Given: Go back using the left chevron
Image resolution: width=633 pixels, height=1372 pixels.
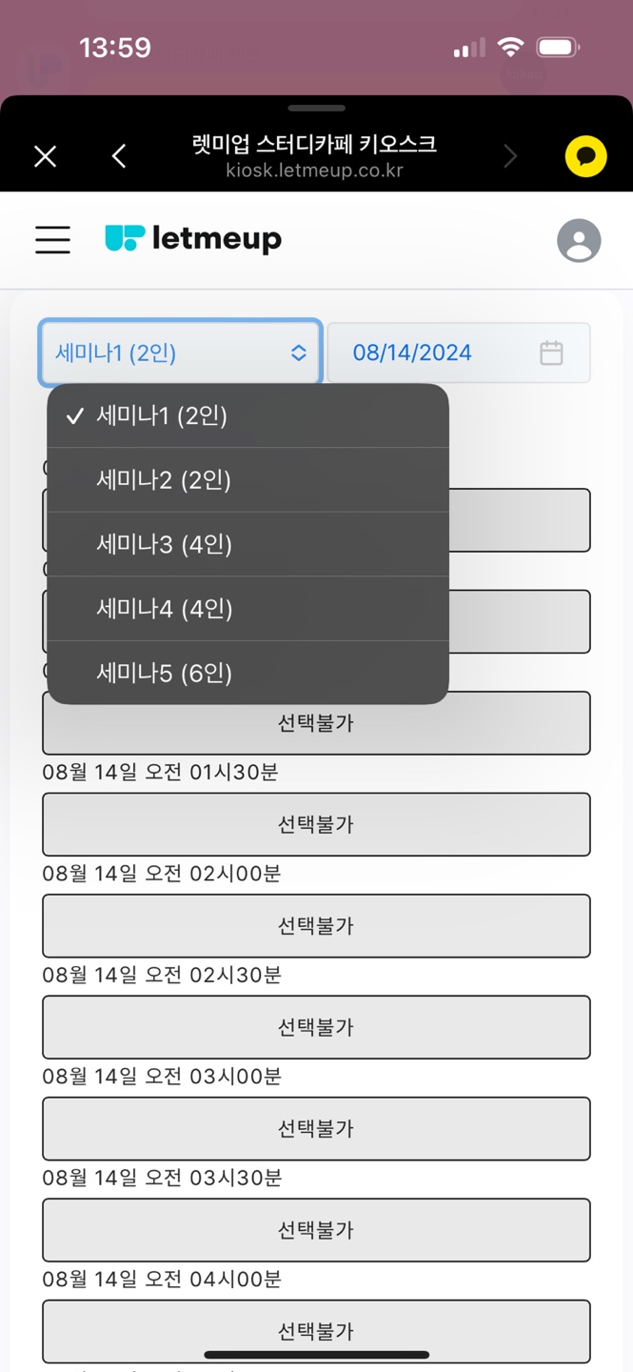Looking at the screenshot, I should point(119,156).
